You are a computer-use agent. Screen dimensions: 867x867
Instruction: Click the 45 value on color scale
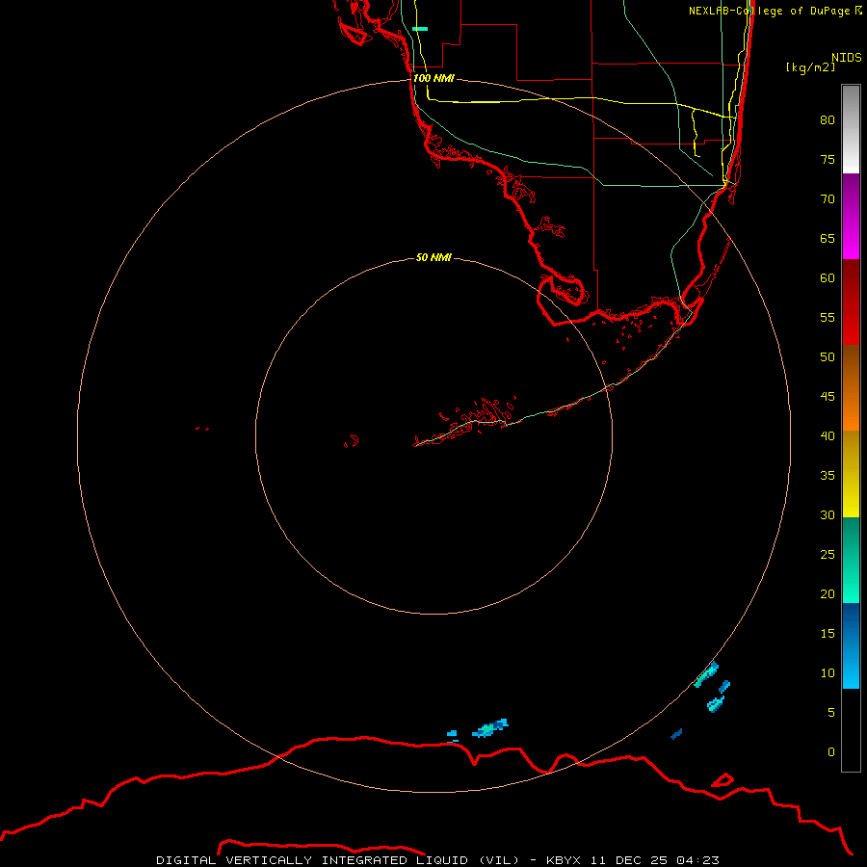[828, 397]
